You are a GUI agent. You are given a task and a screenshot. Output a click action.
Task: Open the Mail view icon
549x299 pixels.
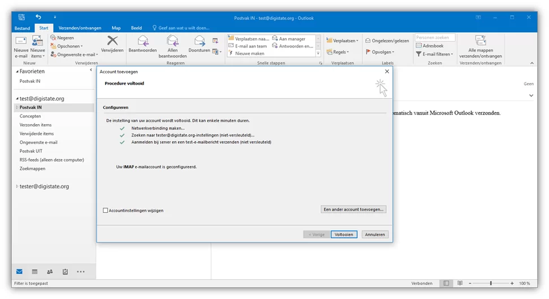[19, 272]
